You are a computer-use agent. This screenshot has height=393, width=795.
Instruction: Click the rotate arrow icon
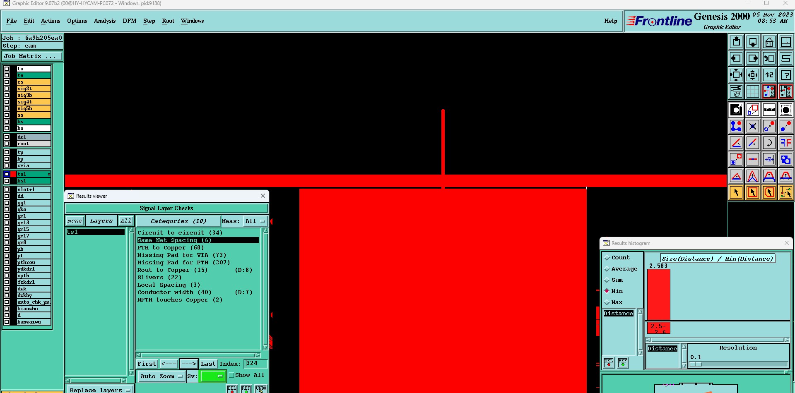point(769,143)
